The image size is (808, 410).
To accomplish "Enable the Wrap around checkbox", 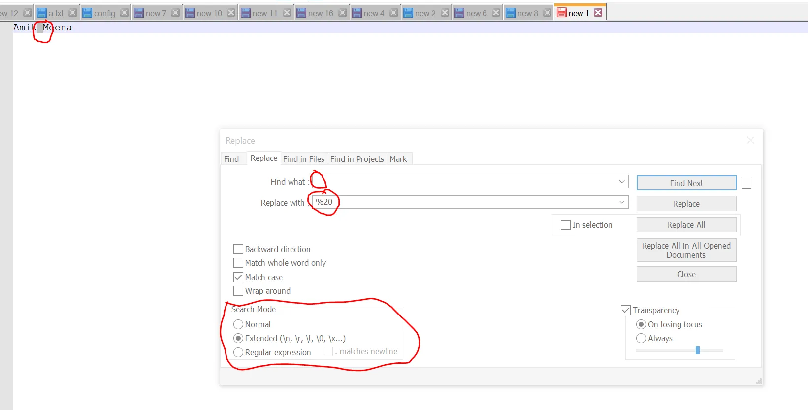I will (x=238, y=291).
